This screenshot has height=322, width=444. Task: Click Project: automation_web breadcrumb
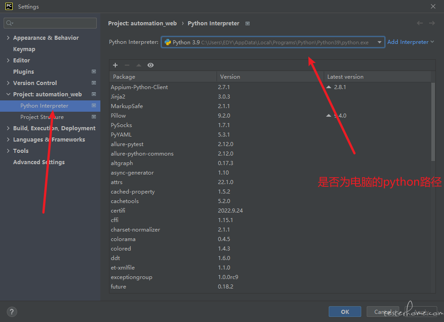(142, 24)
